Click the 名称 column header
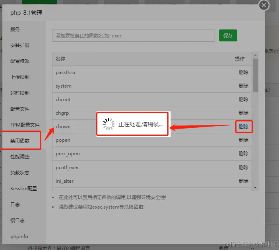The image size is (279, 250). coord(60,59)
